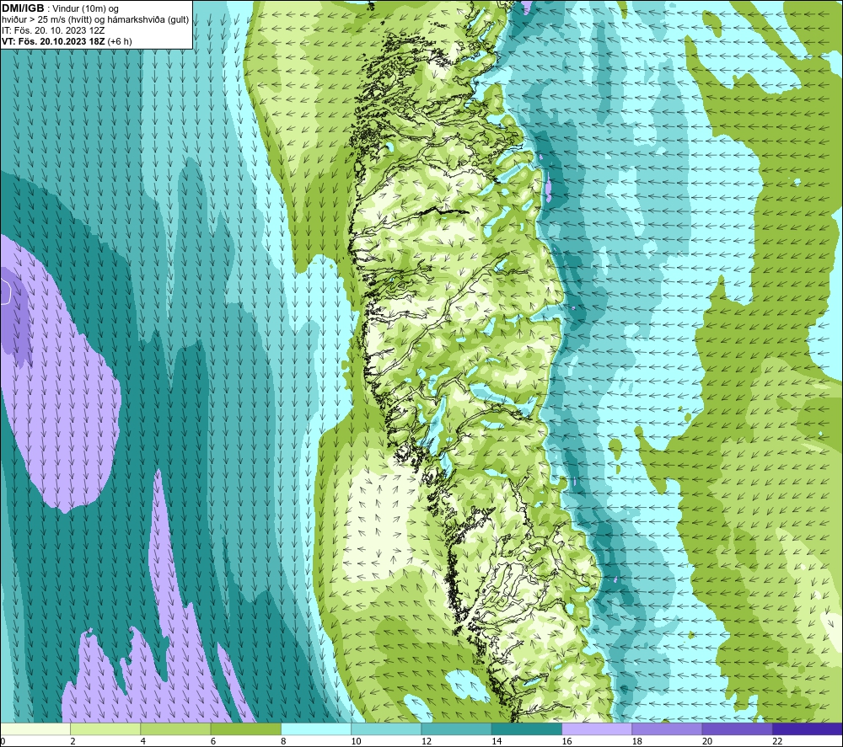843x747 pixels.
Task: Click the '10' scale label
Action: tap(357, 742)
